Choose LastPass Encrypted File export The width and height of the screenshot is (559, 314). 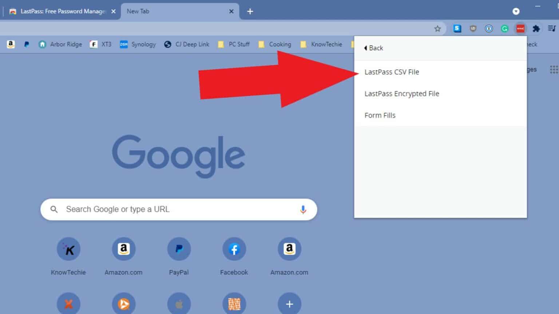[x=402, y=93]
